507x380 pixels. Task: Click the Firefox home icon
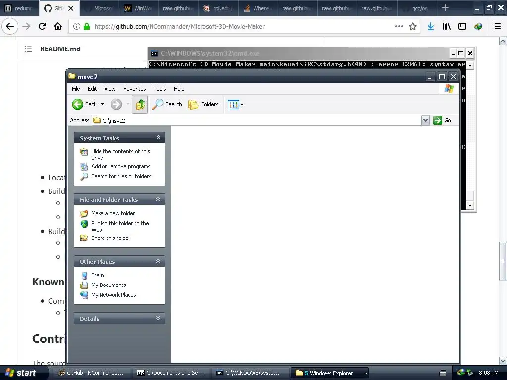pyautogui.click(x=58, y=27)
